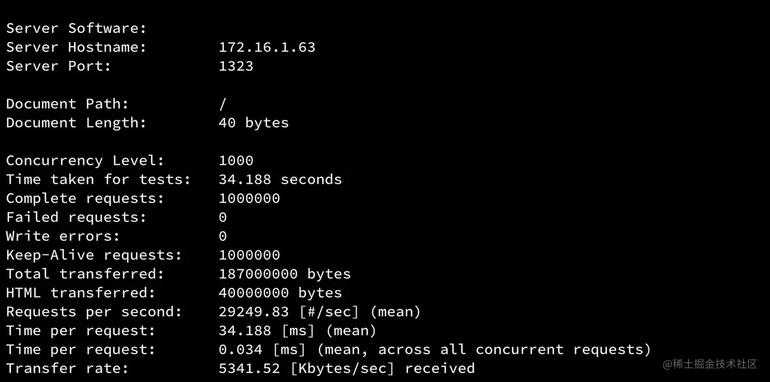Image resolution: width=770 pixels, height=382 pixels.
Task: Select the Document Path slash value
Action: point(223,104)
